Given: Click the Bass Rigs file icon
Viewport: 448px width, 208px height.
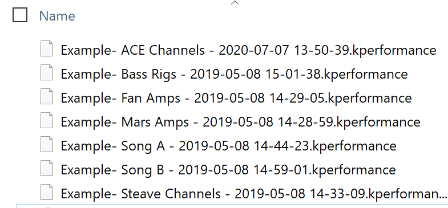Looking at the screenshot, I should (x=46, y=73).
